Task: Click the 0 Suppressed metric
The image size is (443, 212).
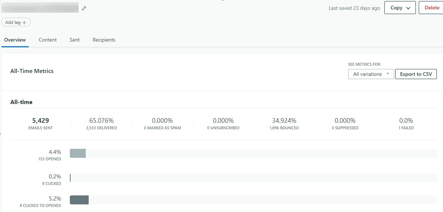Action: (345, 124)
